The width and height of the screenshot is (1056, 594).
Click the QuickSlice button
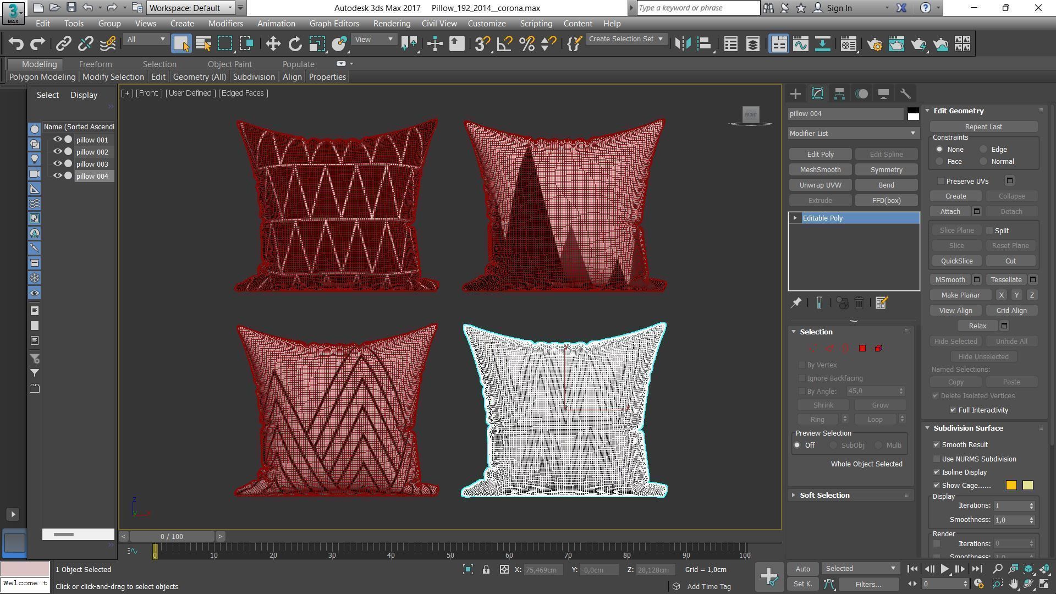956,261
